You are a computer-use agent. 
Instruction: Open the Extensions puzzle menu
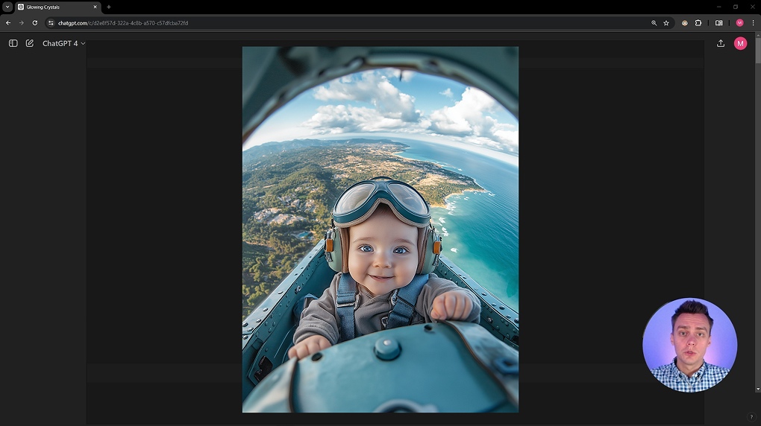[x=698, y=23]
